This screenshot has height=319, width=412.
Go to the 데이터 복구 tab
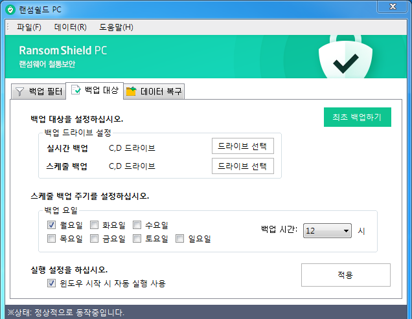154,91
